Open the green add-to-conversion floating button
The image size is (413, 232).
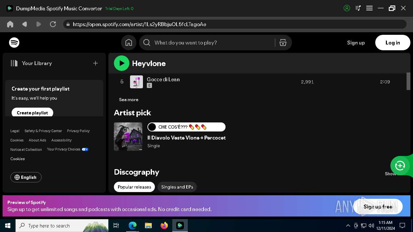[400, 166]
